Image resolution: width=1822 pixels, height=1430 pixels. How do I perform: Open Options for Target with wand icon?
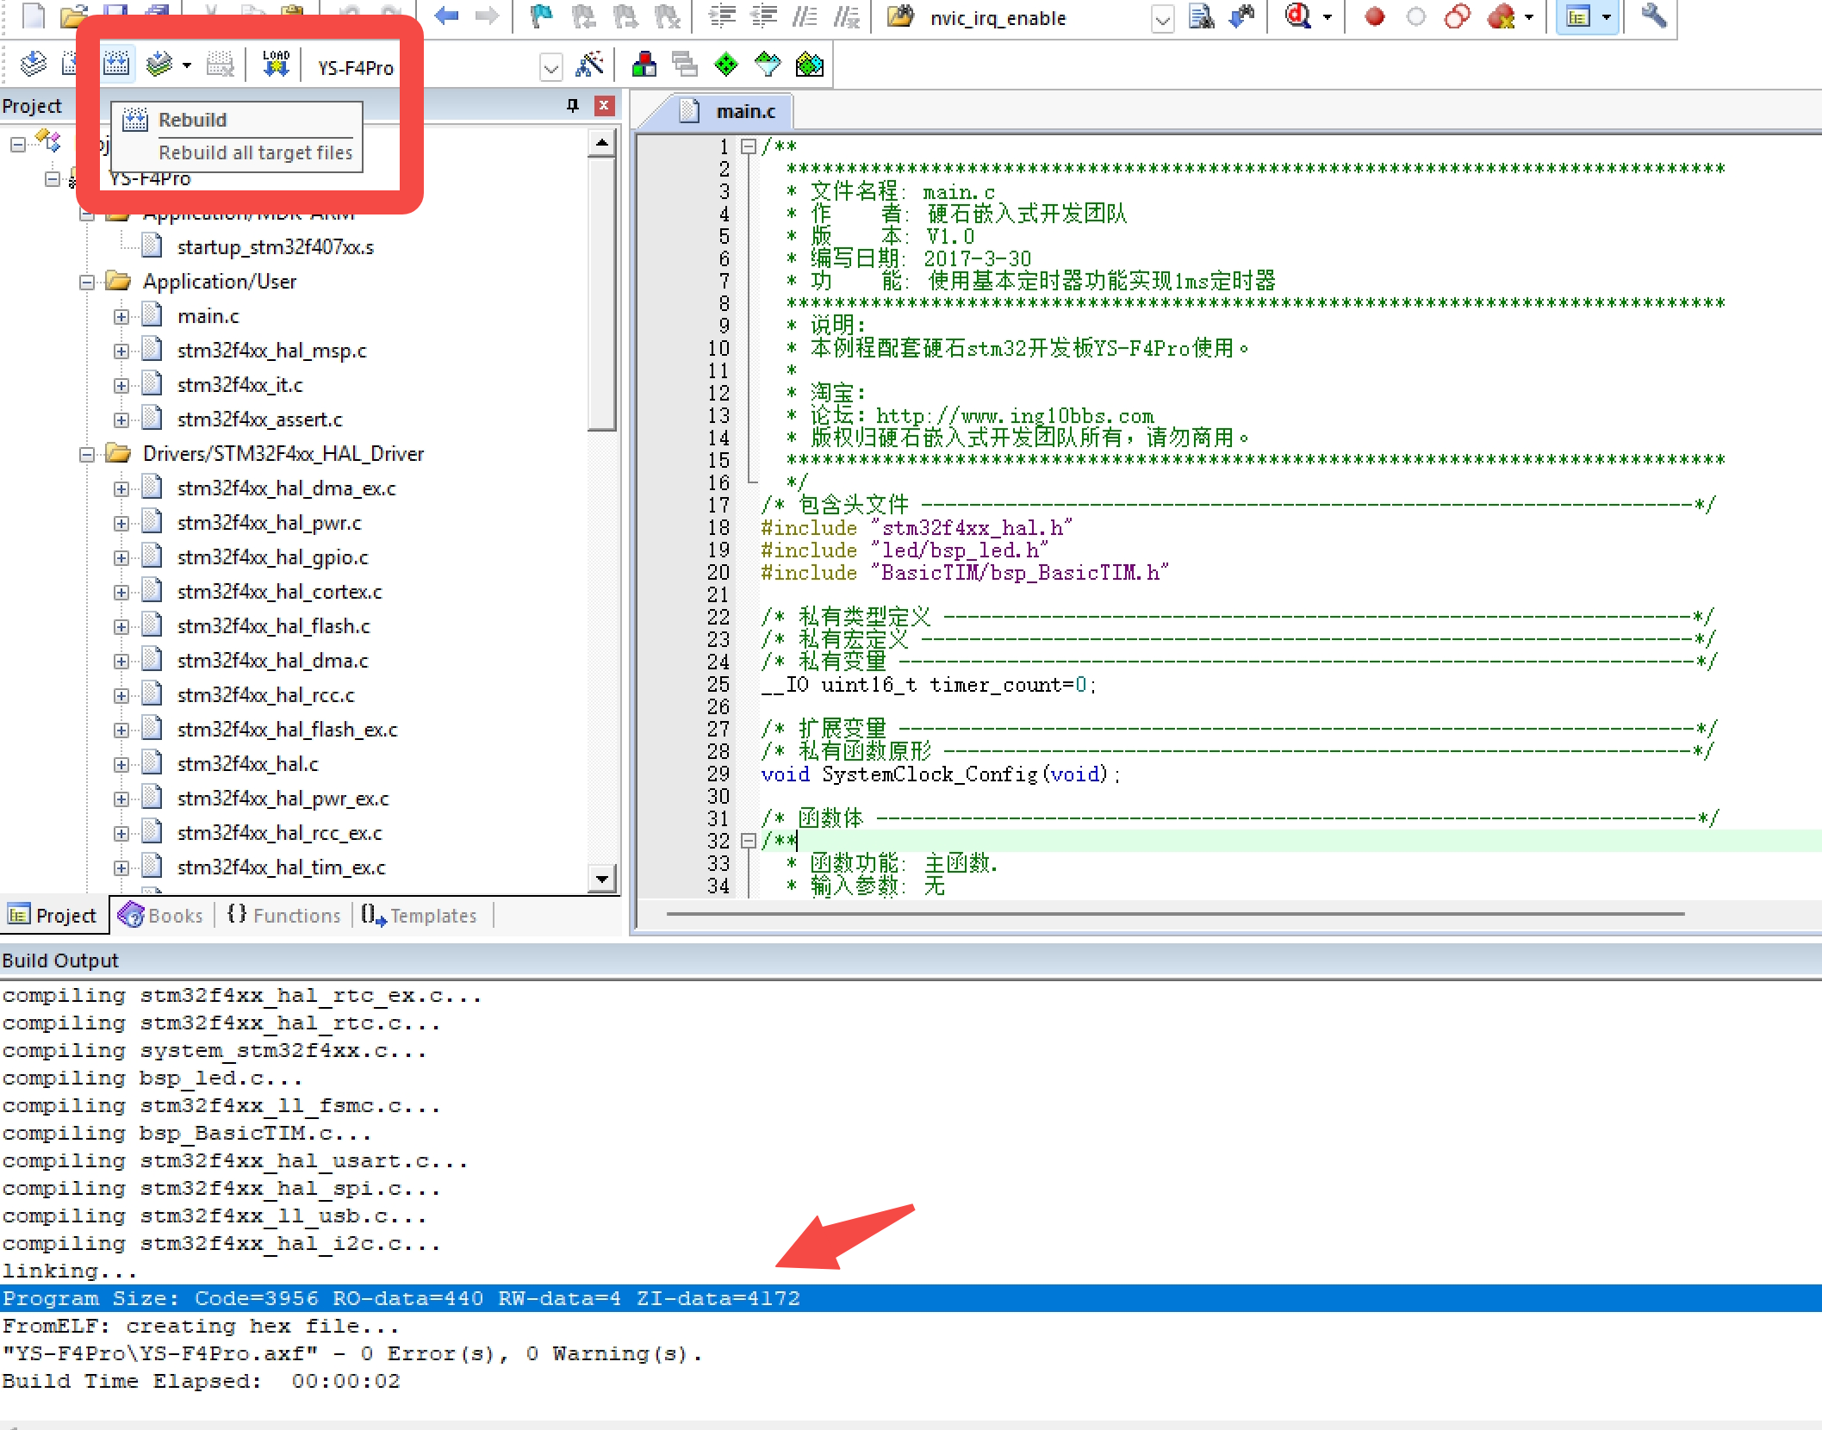point(588,64)
